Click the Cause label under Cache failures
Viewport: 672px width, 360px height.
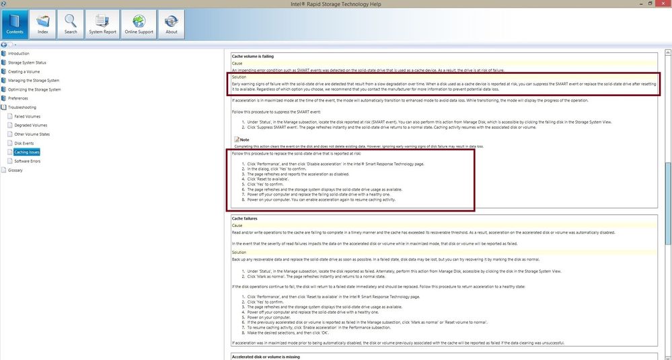237,225
